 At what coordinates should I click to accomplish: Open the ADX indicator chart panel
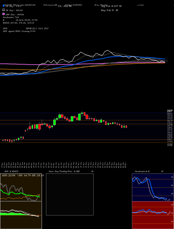coord(21,187)
